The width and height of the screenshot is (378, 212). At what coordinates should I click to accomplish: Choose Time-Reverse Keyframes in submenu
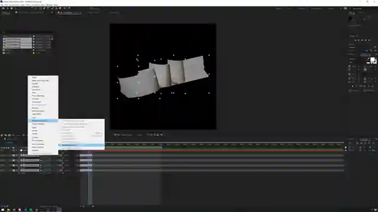coord(82,148)
